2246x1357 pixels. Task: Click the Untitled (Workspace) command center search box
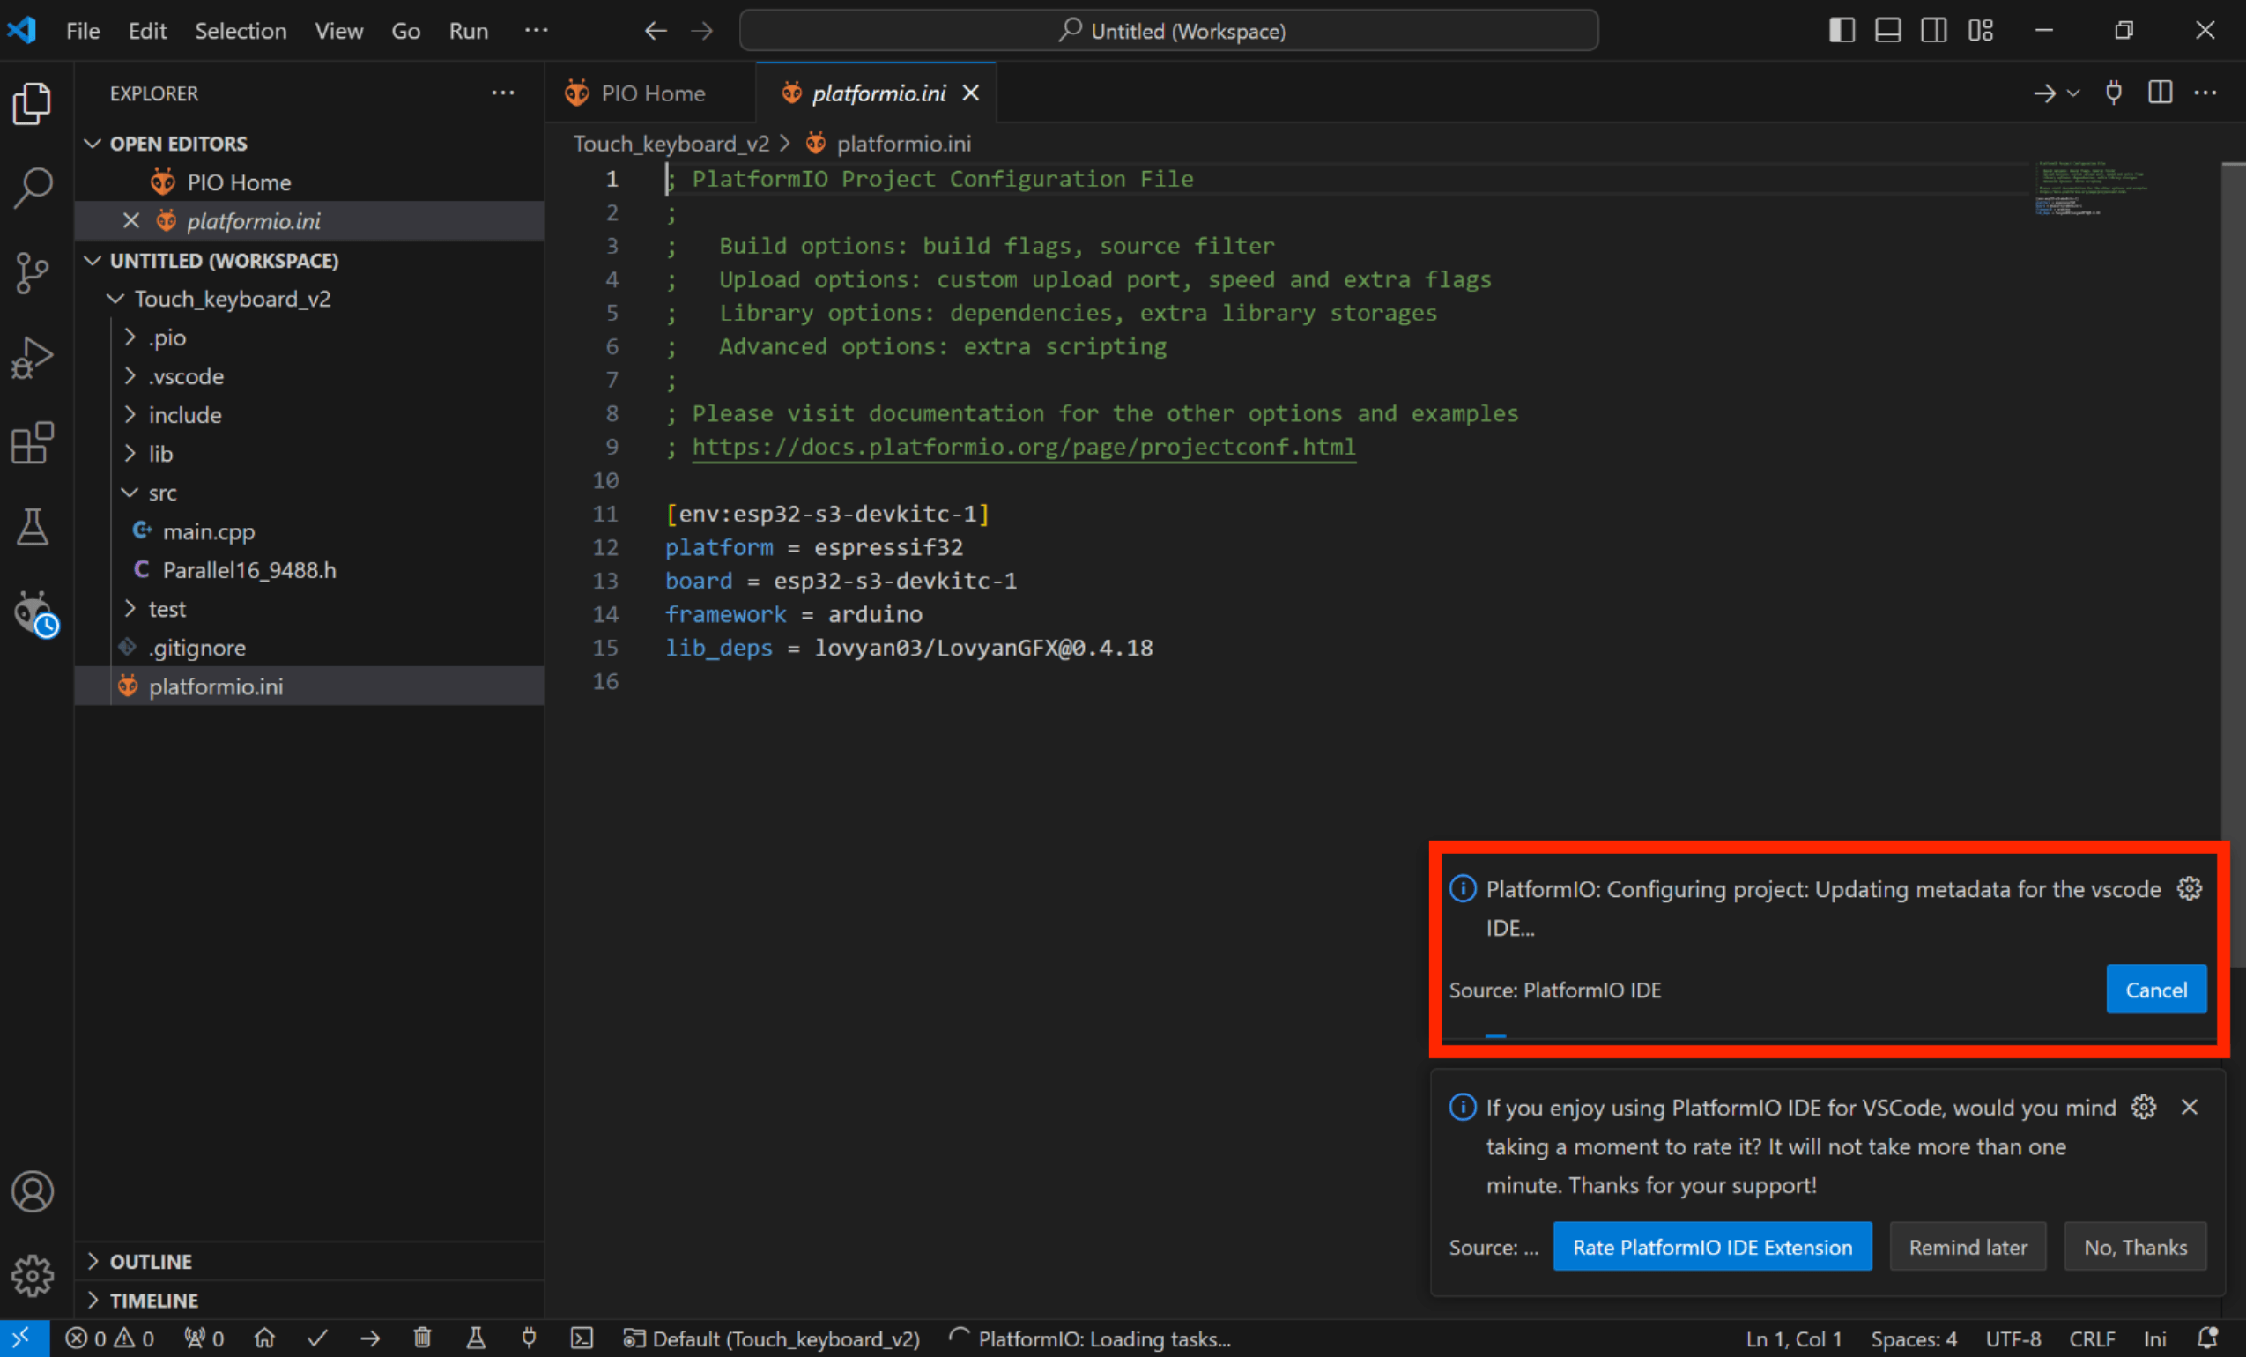(1168, 31)
